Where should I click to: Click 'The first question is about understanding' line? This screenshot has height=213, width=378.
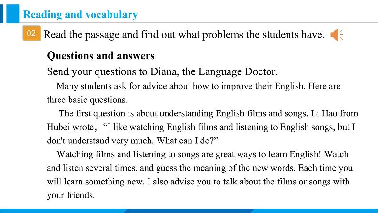(209, 113)
